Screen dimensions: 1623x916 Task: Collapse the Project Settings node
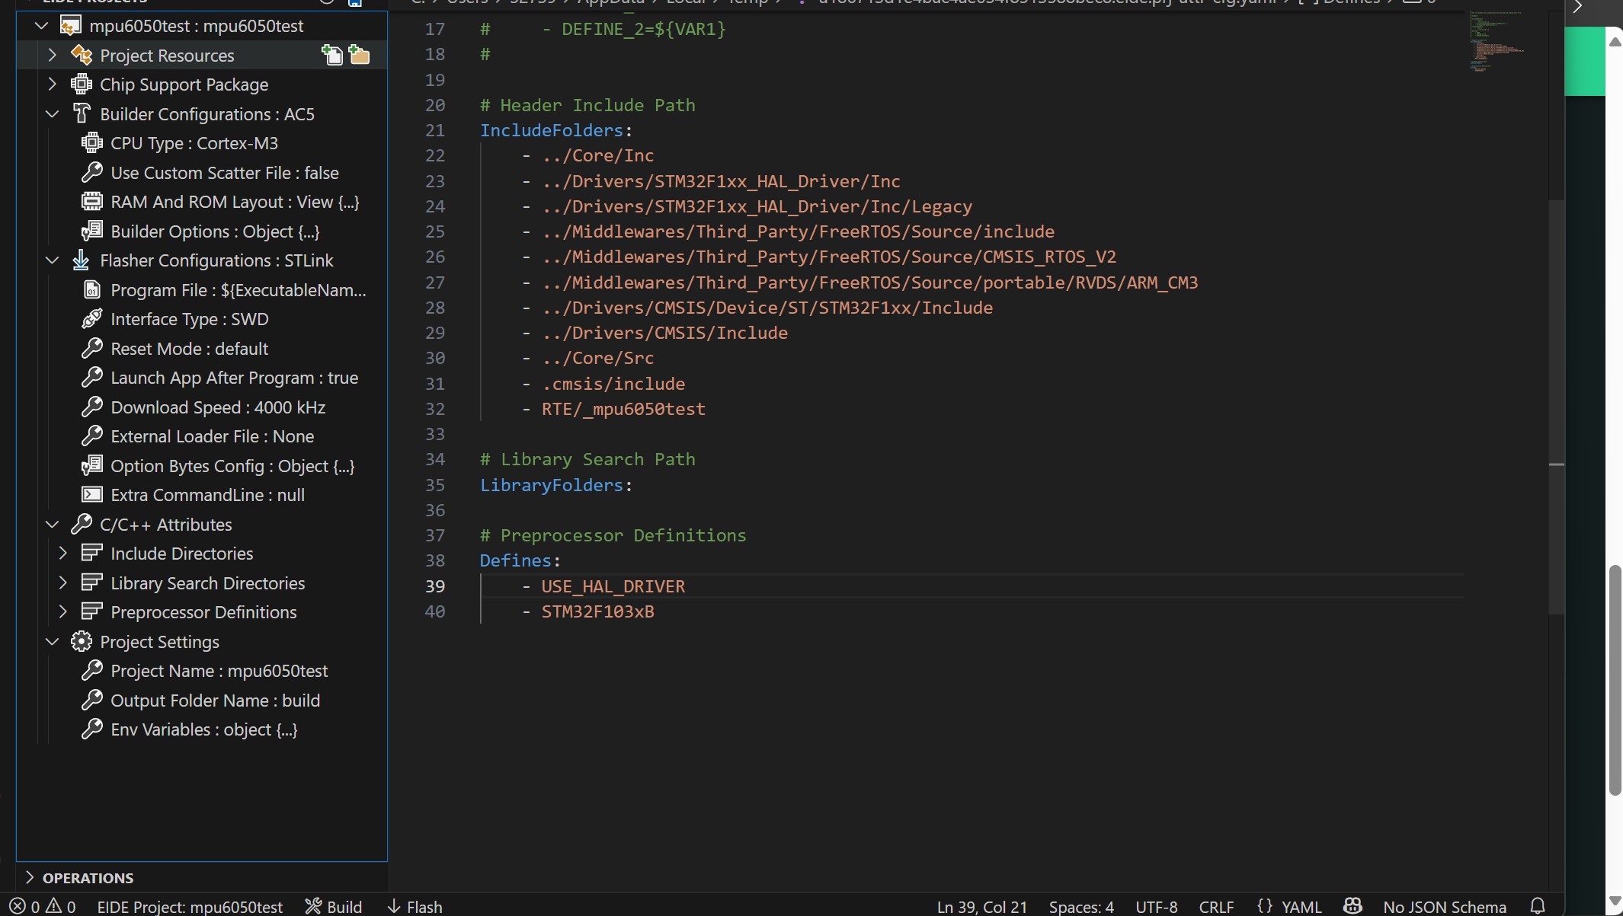pyautogui.click(x=53, y=641)
